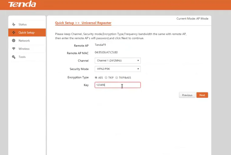Click the Network globe icon
The image size is (231, 155).
coord(14,41)
